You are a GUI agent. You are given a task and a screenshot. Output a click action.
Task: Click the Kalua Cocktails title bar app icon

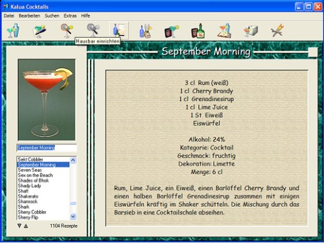(x=6, y=7)
